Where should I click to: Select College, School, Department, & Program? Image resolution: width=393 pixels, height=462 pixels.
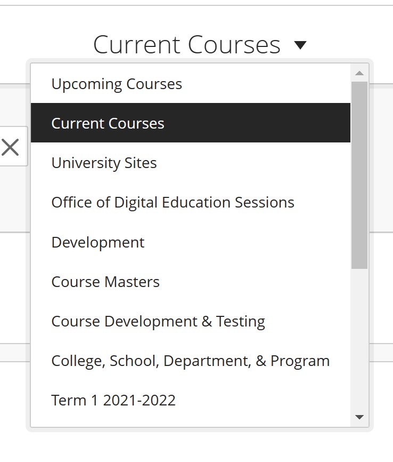[190, 361]
